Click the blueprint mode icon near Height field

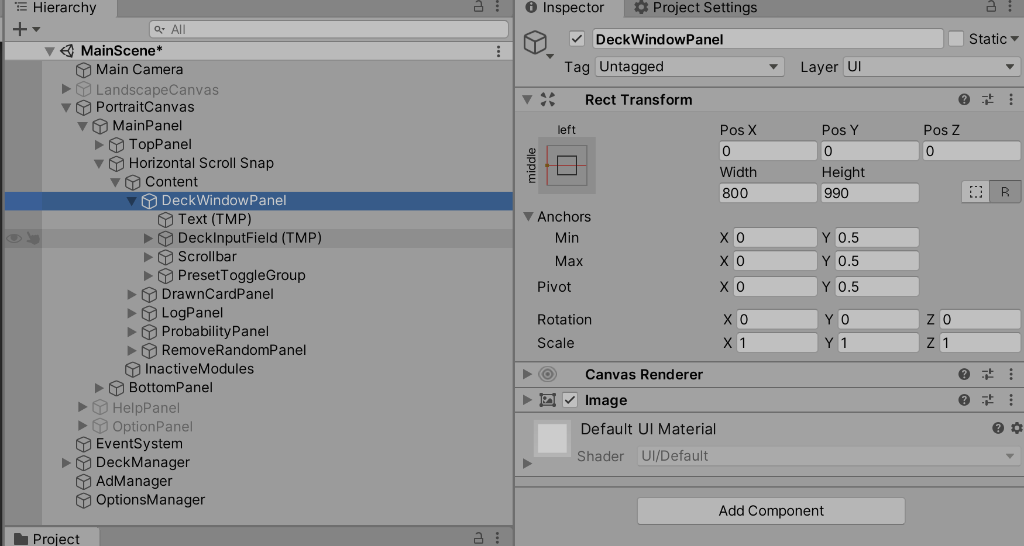[x=975, y=192]
